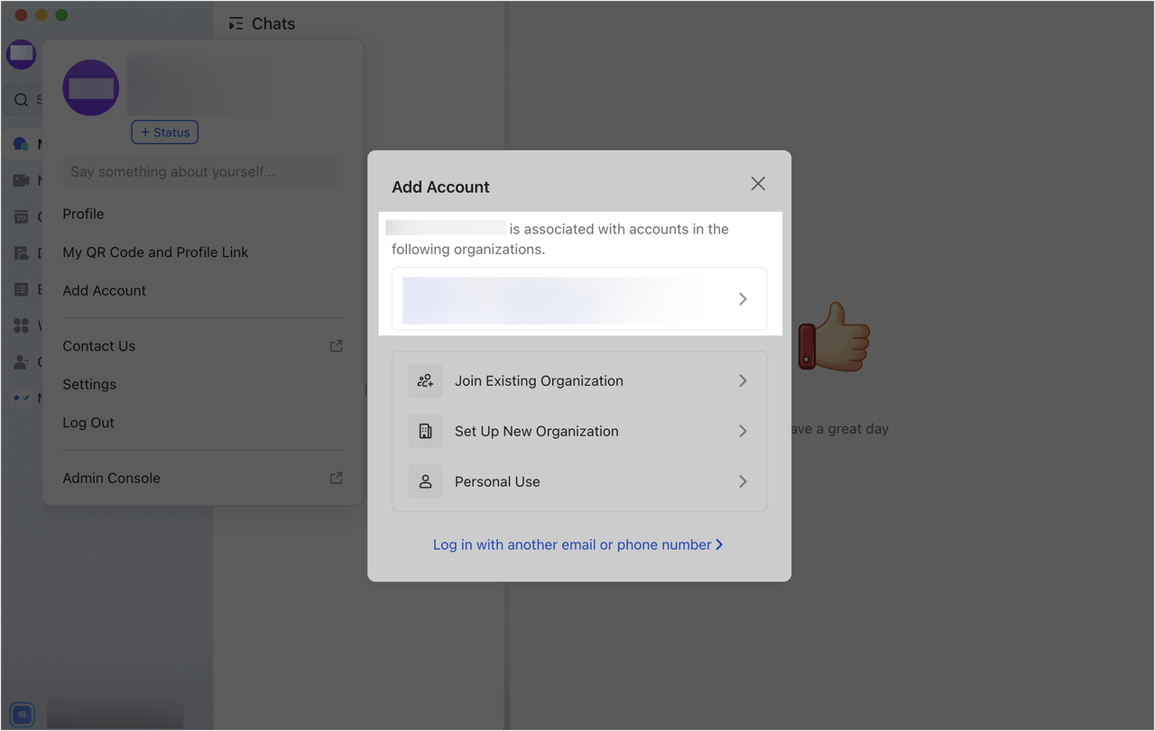Image resolution: width=1155 pixels, height=731 pixels.
Task: Expand the organization card chevron
Action: 743,298
